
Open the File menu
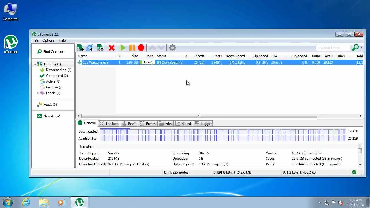pyautogui.click(x=36, y=40)
